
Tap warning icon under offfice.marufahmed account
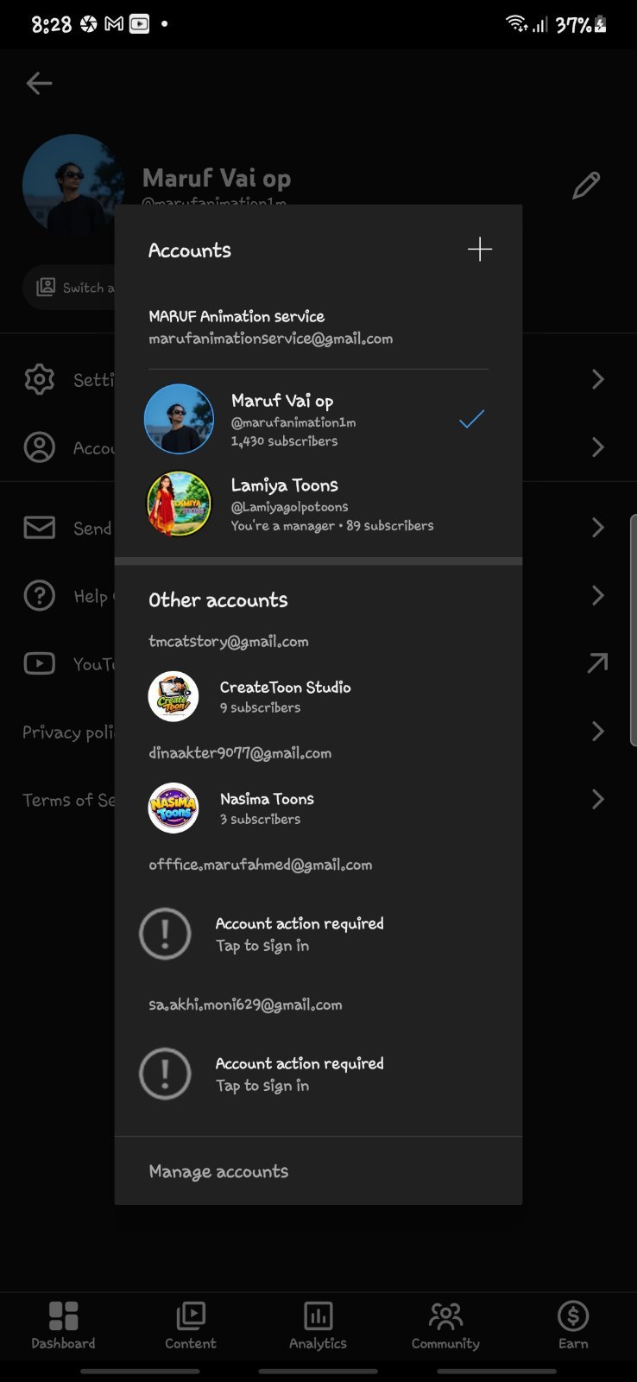tap(165, 934)
